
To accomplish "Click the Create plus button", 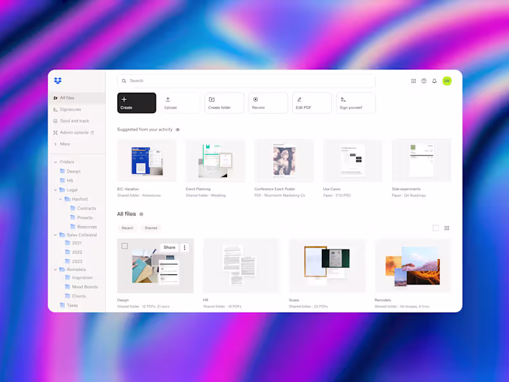I will [136, 103].
